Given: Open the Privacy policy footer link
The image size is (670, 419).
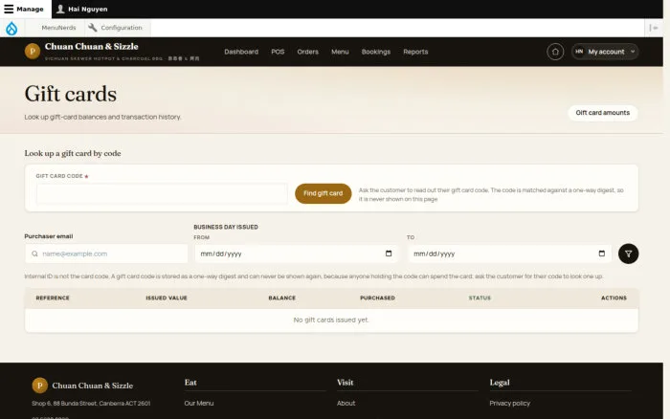Looking at the screenshot, I should pos(510,403).
